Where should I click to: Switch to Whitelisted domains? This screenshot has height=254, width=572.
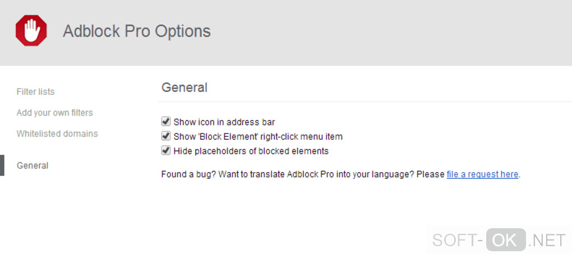click(x=57, y=133)
